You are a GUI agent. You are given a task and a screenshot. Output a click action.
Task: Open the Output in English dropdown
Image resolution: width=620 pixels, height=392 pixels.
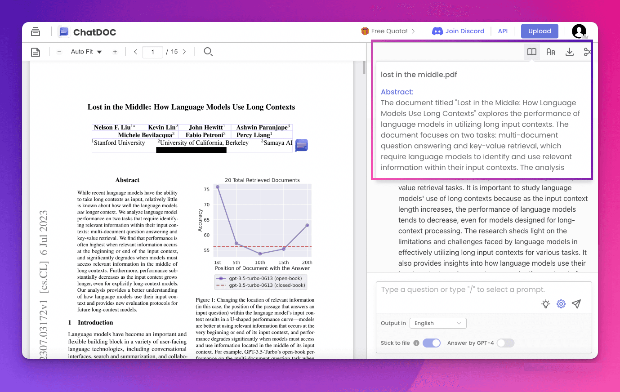click(438, 323)
